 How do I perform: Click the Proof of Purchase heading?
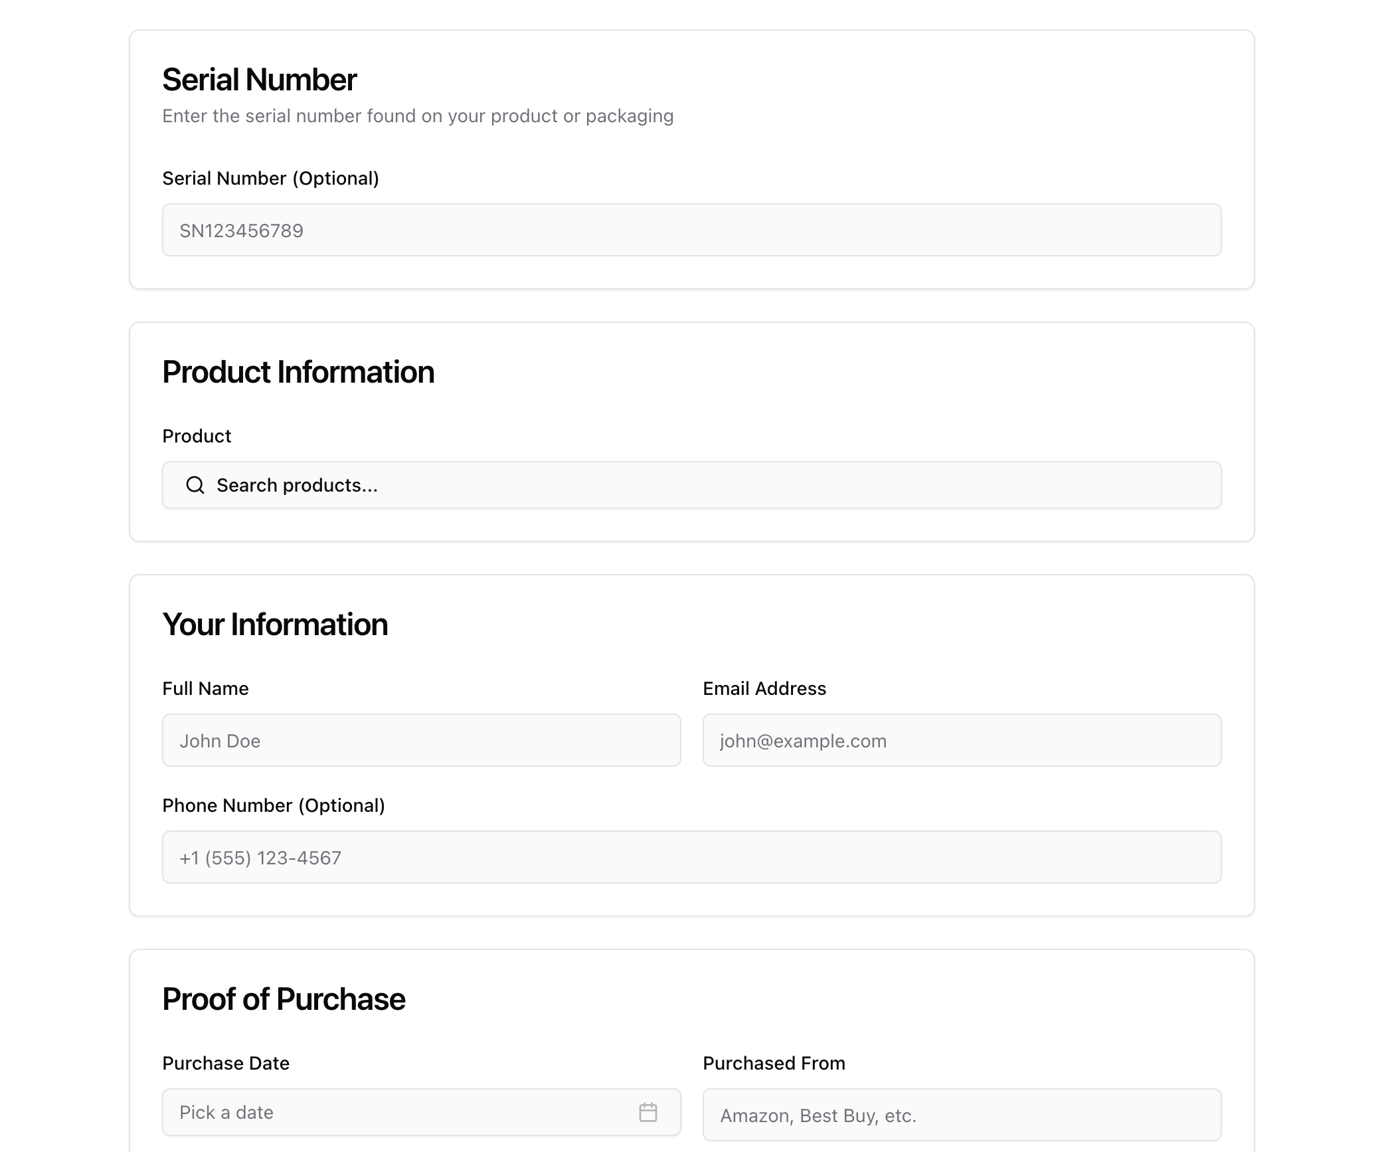pyautogui.click(x=284, y=999)
